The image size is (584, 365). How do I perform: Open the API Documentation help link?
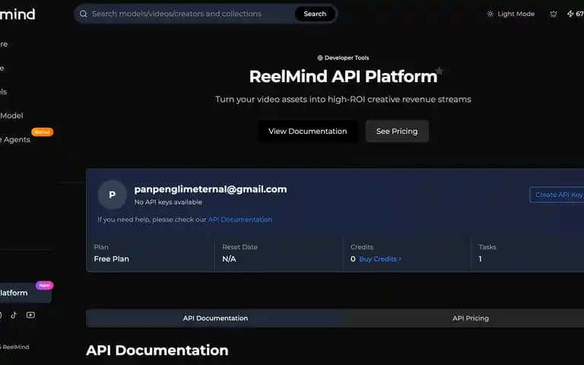[x=240, y=219]
